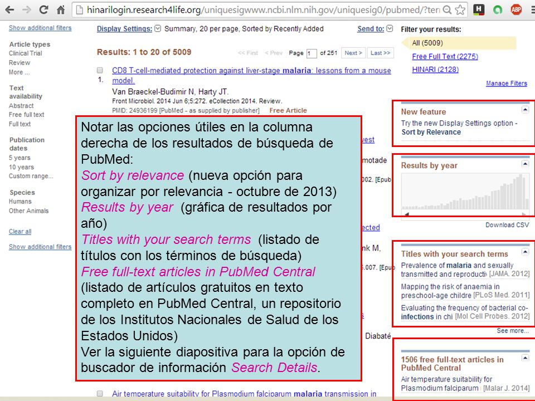Click the disabled Prev page link
This screenshot has height=401, width=535.
coord(274,53)
